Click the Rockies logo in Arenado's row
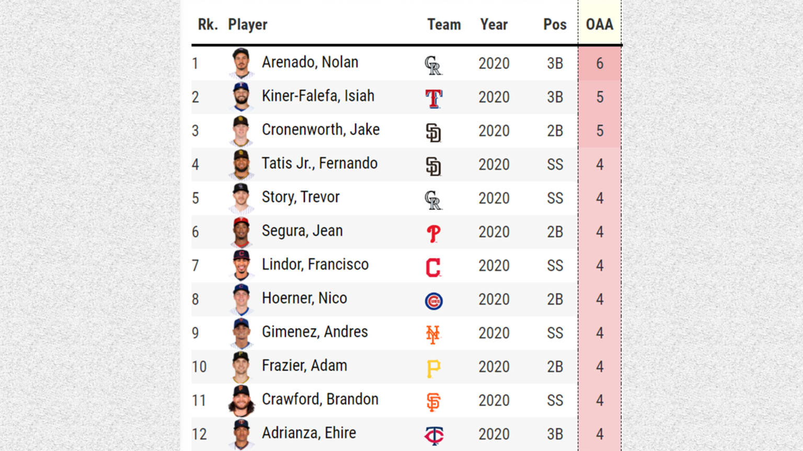The height and width of the screenshot is (451, 803). coord(433,65)
